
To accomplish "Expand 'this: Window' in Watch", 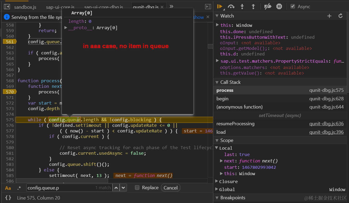I will pyautogui.click(x=217, y=25).
